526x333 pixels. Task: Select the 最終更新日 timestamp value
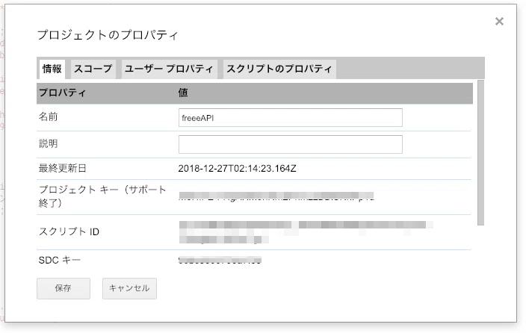237,168
